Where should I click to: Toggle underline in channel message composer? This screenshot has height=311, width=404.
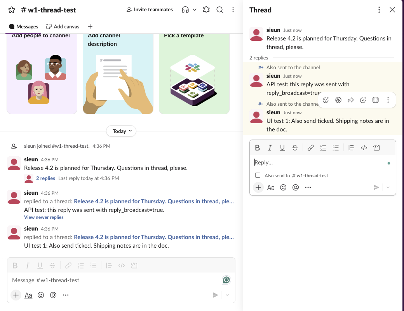pyautogui.click(x=40, y=266)
